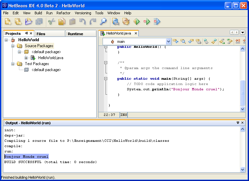
Task: Select the HelloWorld.java editor tab
Action: [x=118, y=33]
